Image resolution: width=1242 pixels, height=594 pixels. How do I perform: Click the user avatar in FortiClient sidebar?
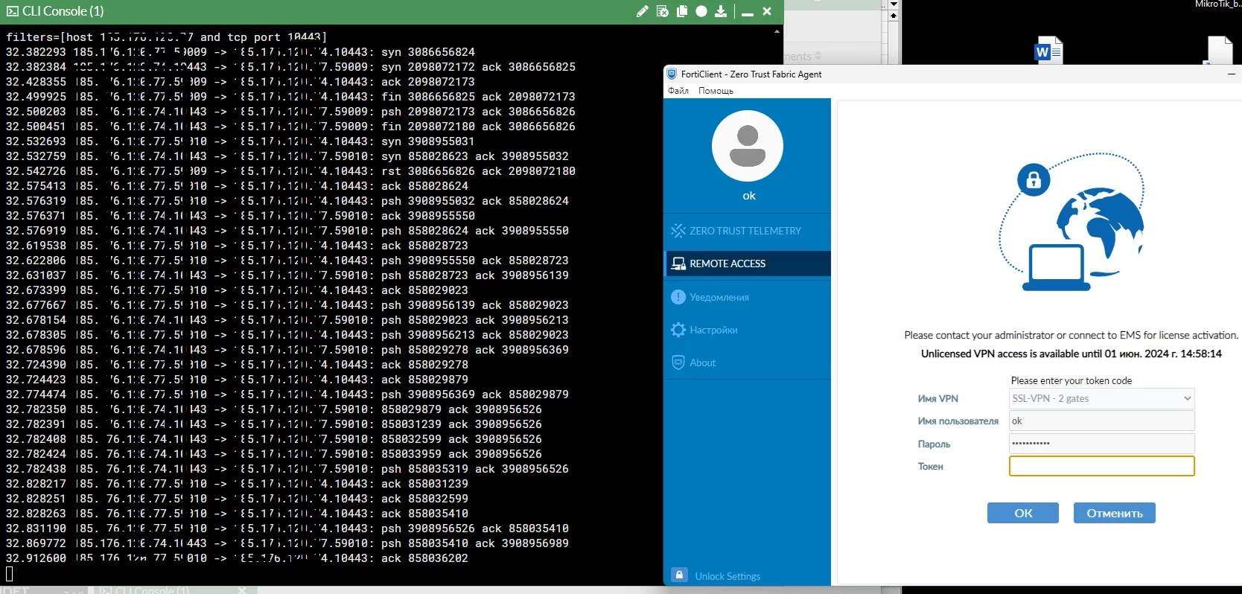pos(748,146)
